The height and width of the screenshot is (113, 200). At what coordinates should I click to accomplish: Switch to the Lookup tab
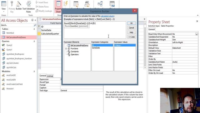(x=50, y=76)
